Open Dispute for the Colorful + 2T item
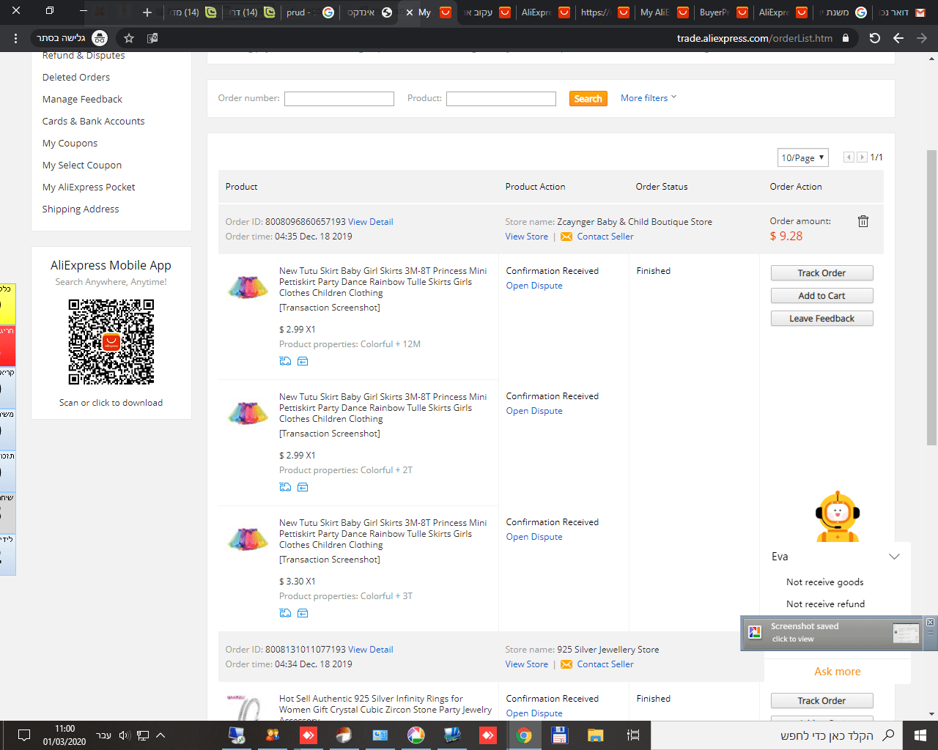Image resolution: width=938 pixels, height=750 pixels. click(x=534, y=411)
